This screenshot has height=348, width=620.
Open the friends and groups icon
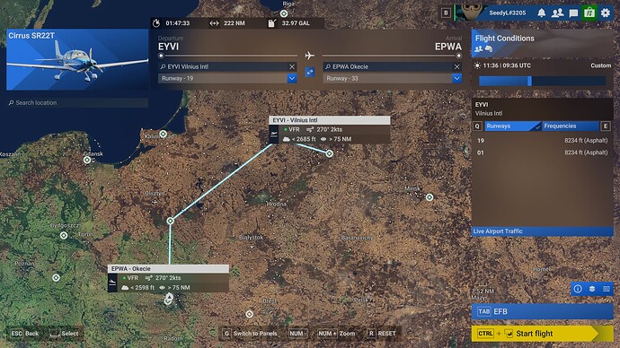pos(557,13)
